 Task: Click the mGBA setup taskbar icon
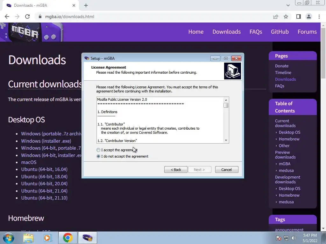click(88, 238)
